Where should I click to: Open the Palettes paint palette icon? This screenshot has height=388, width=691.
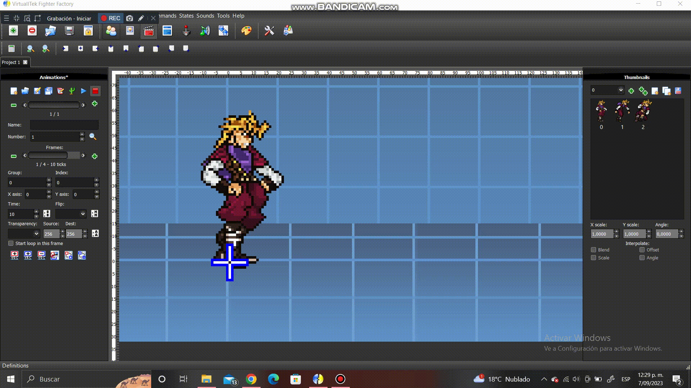[x=247, y=31]
